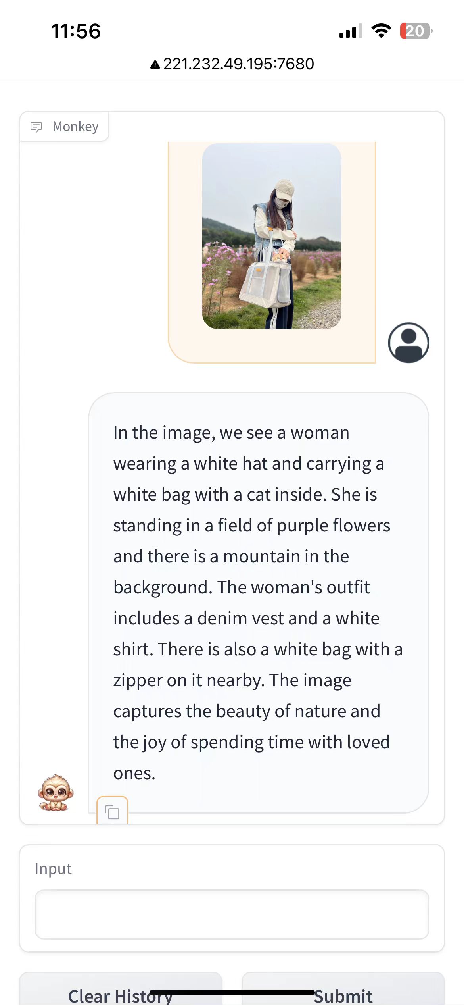Viewport: 464px width, 1005px height.
Task: Tap the cartoon monkey bot avatar
Action: point(55,793)
